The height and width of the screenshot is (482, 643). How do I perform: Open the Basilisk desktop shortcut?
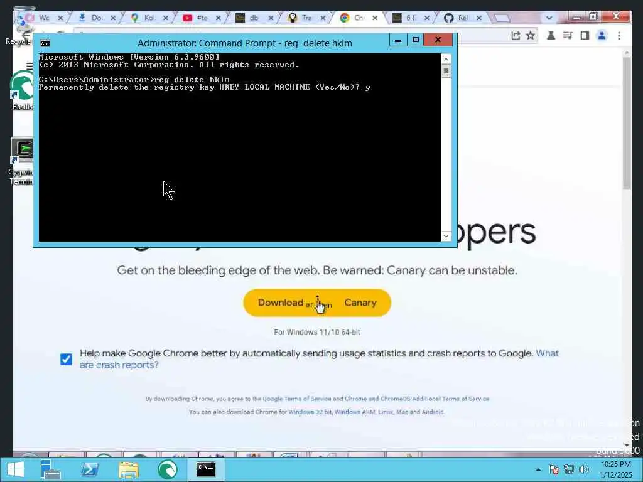tap(21, 90)
